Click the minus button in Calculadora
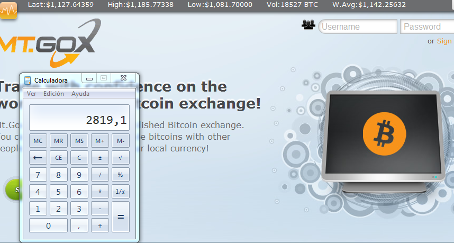The image size is (454, 243). [x=100, y=209]
